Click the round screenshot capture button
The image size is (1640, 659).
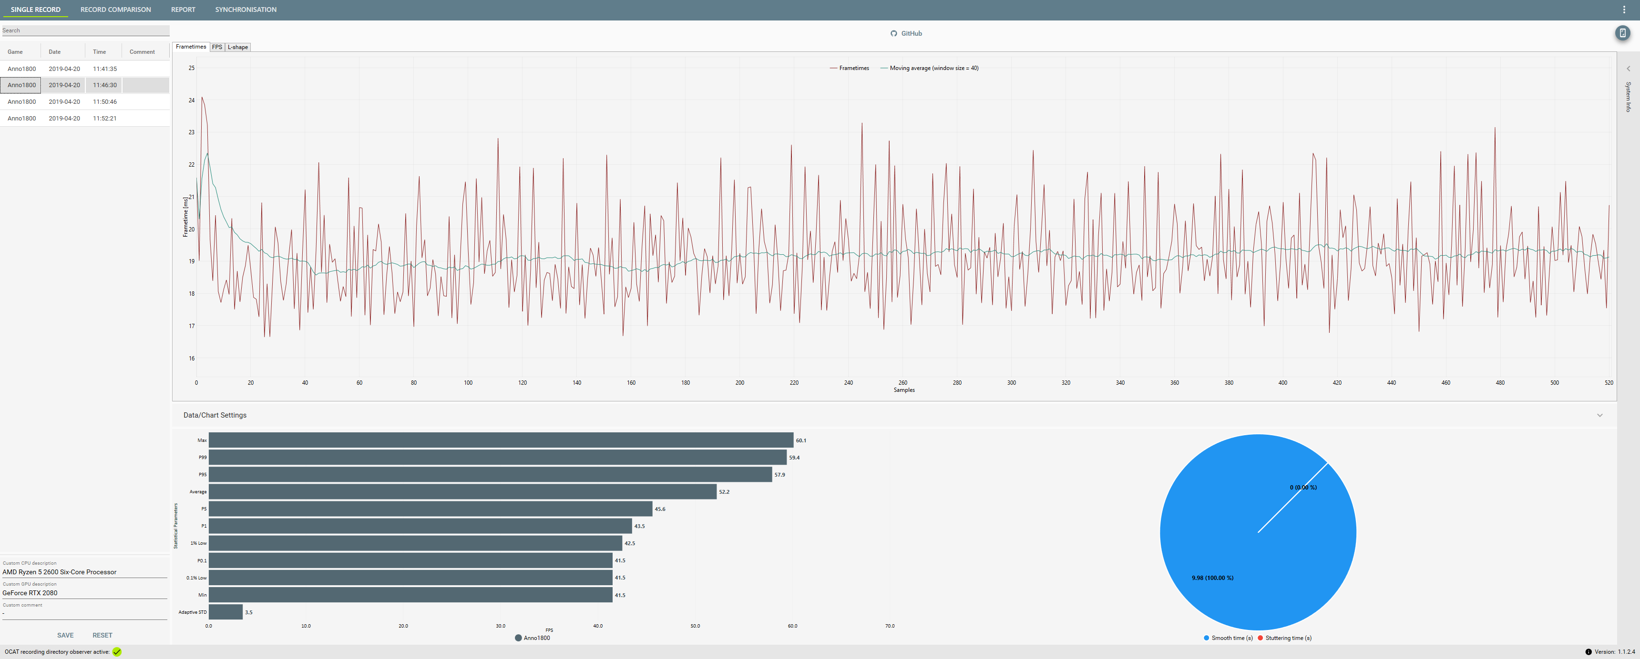coord(1622,33)
